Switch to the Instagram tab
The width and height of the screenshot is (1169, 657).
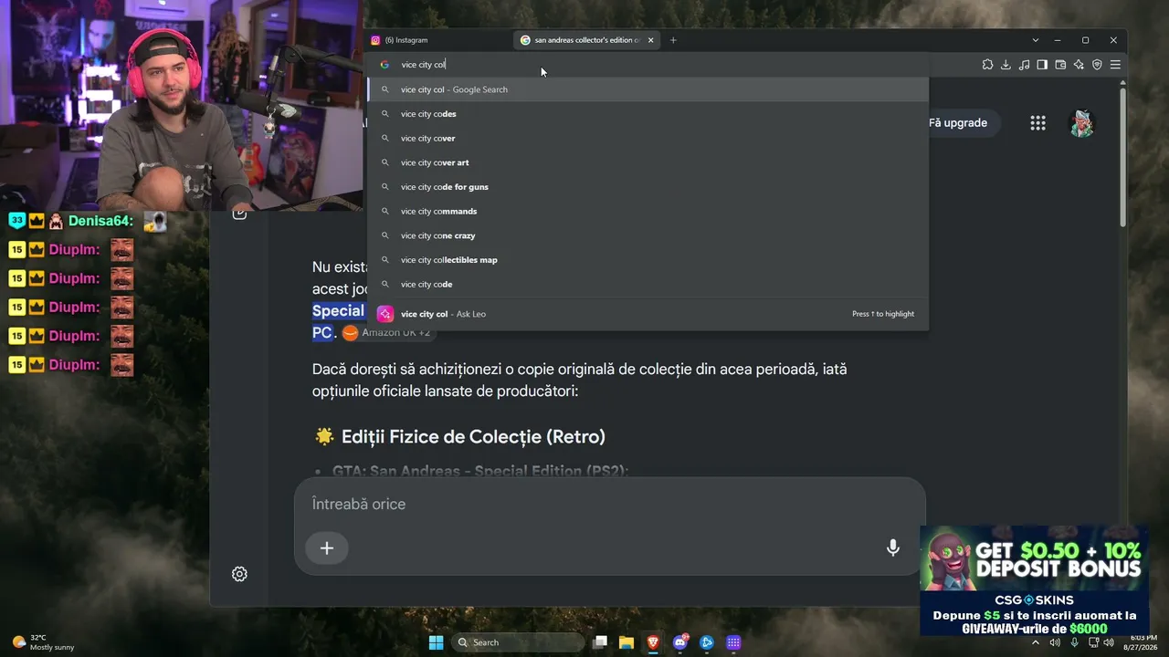pos(438,40)
